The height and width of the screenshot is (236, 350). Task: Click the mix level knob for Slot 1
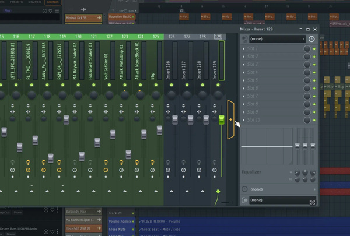(307, 50)
